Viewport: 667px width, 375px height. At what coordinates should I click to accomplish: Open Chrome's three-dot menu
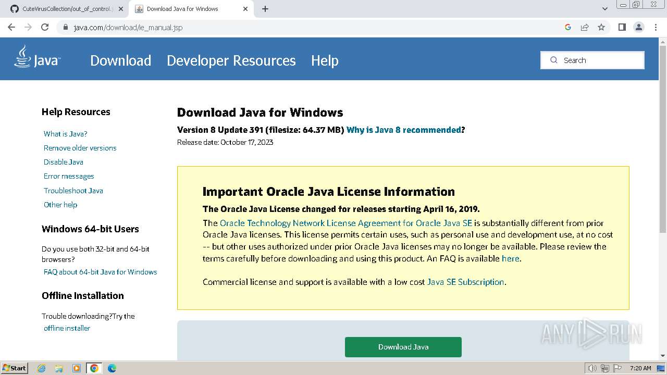[656, 27]
